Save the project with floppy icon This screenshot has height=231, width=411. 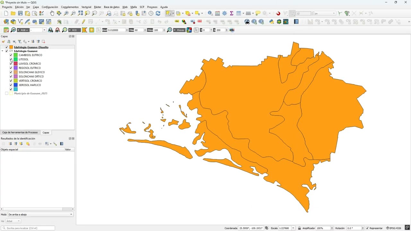click(x=20, y=13)
